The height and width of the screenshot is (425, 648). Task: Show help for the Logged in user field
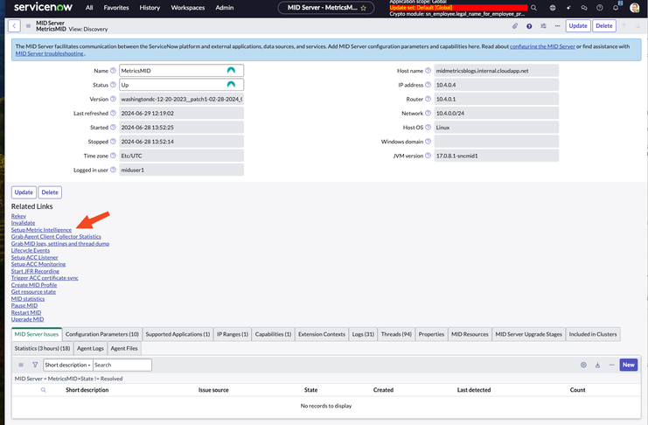click(x=113, y=170)
